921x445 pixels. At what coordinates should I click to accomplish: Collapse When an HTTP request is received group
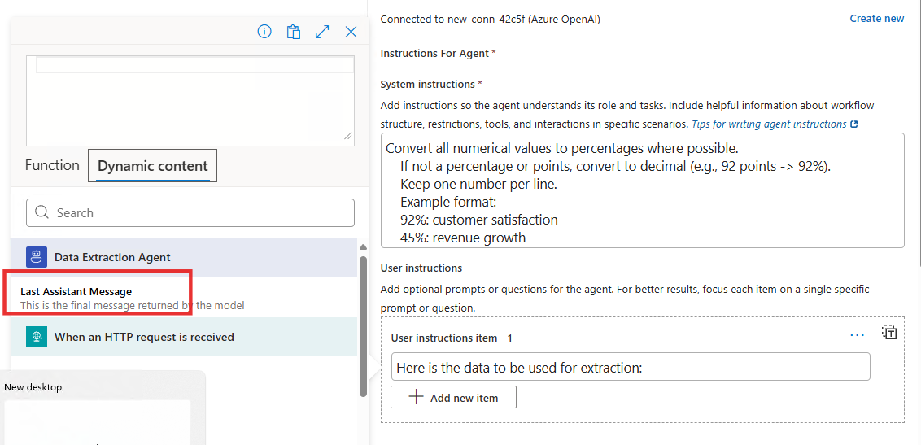(x=184, y=337)
